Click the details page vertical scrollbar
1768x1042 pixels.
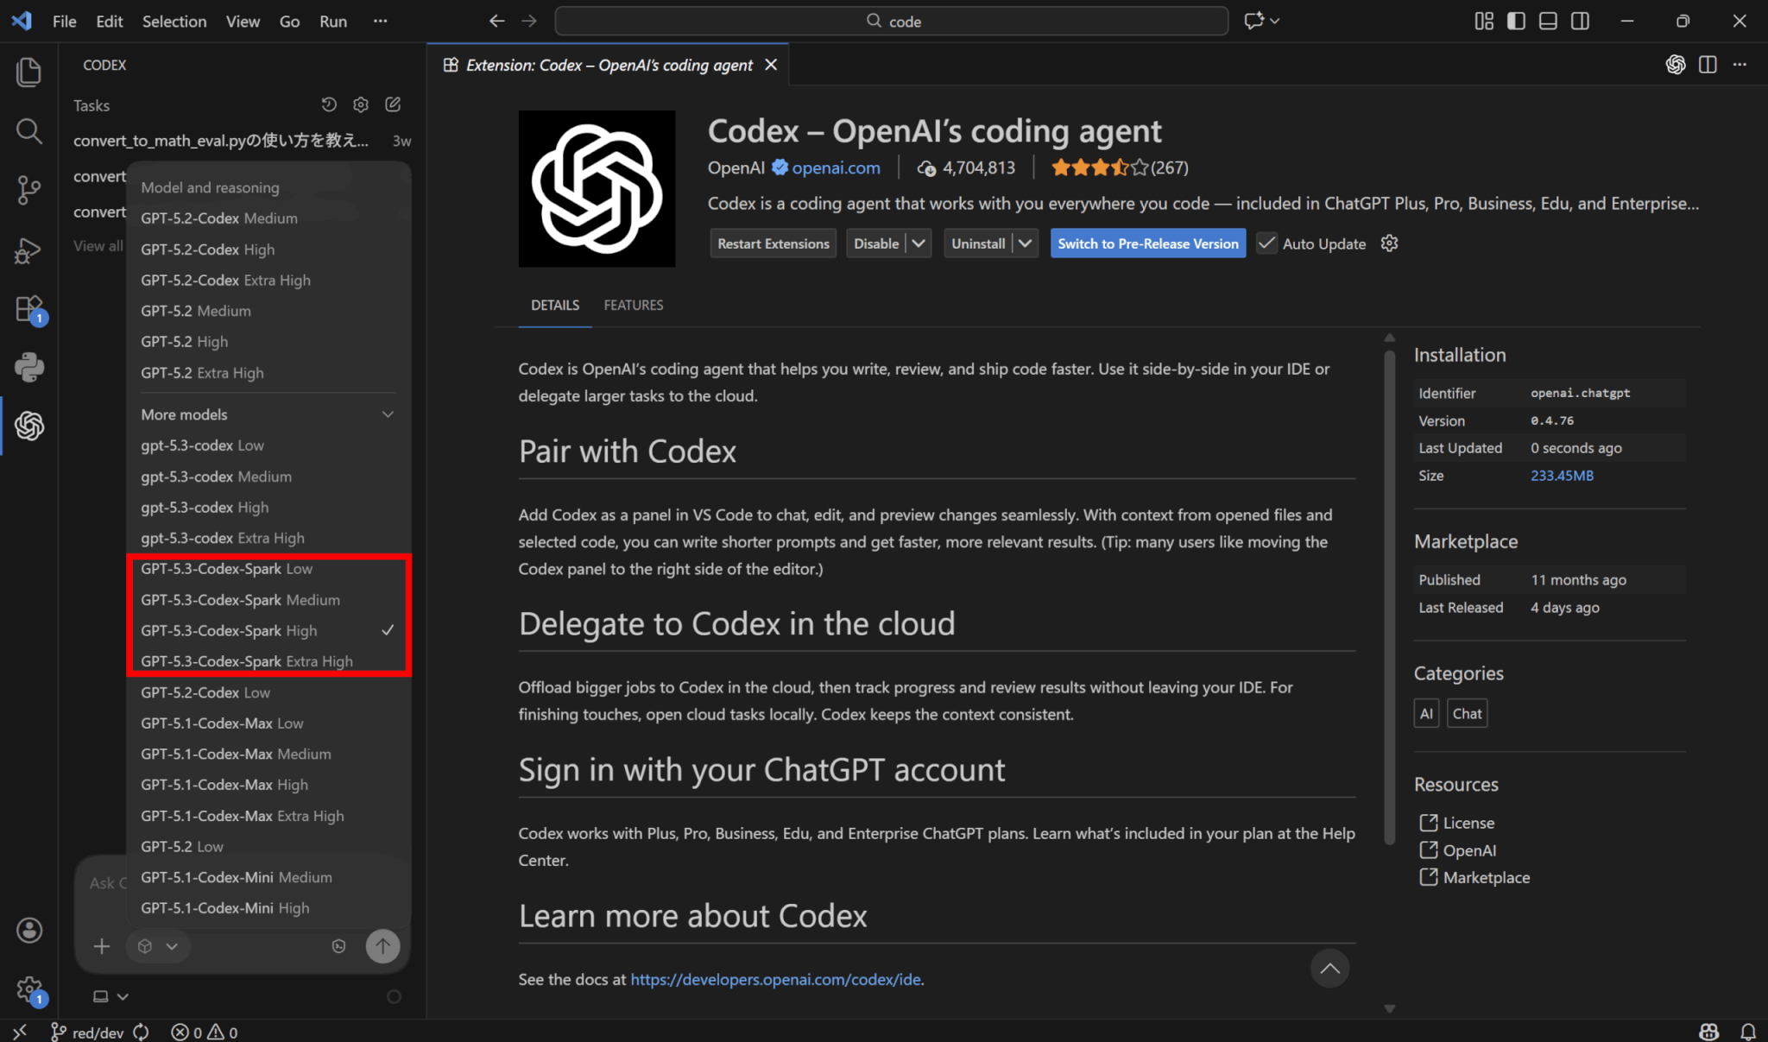(x=1389, y=596)
